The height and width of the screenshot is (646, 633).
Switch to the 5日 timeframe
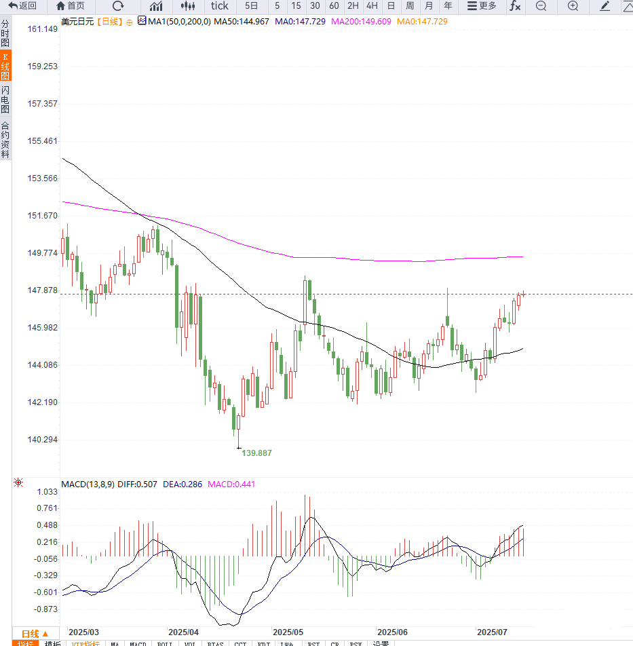[x=251, y=5]
